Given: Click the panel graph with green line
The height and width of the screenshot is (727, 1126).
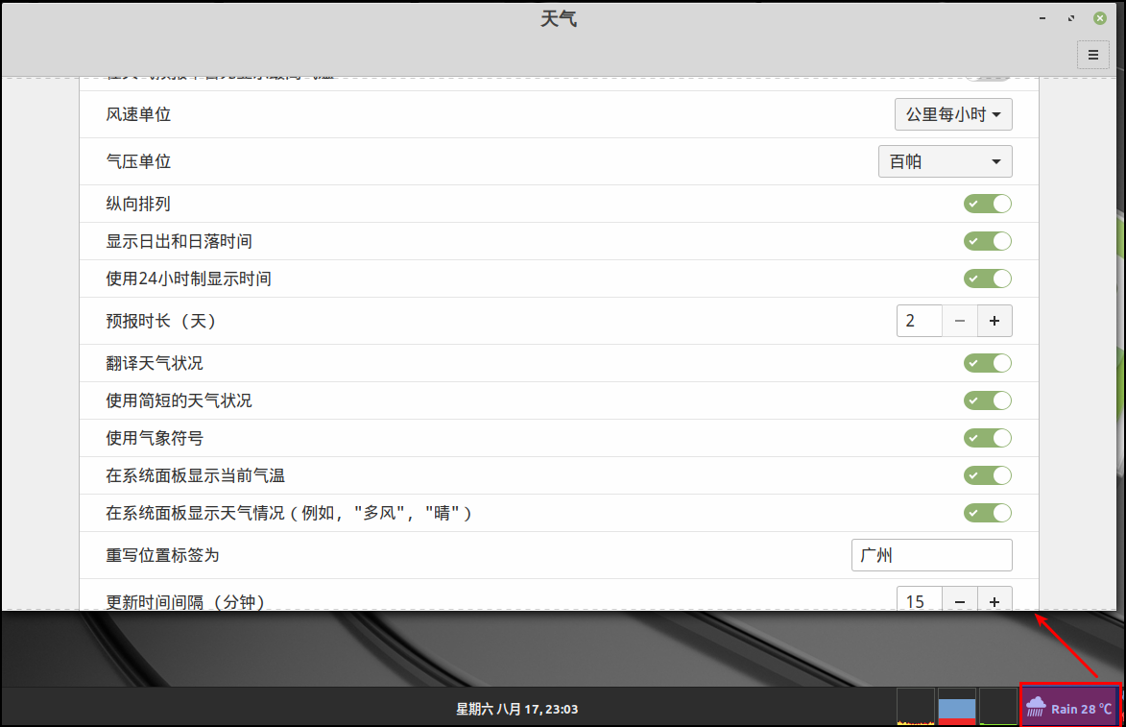Looking at the screenshot, I should click(997, 707).
